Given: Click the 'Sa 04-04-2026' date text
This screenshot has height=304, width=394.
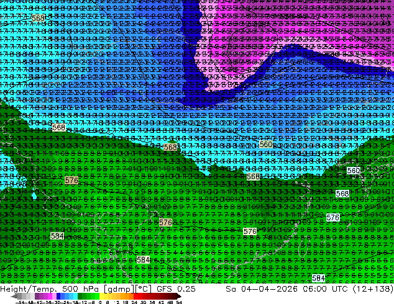Looking at the screenshot, I should tap(262, 289).
